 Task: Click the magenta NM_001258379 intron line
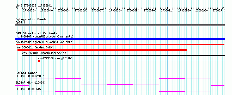pyautogui.click(x=120, y=78)
